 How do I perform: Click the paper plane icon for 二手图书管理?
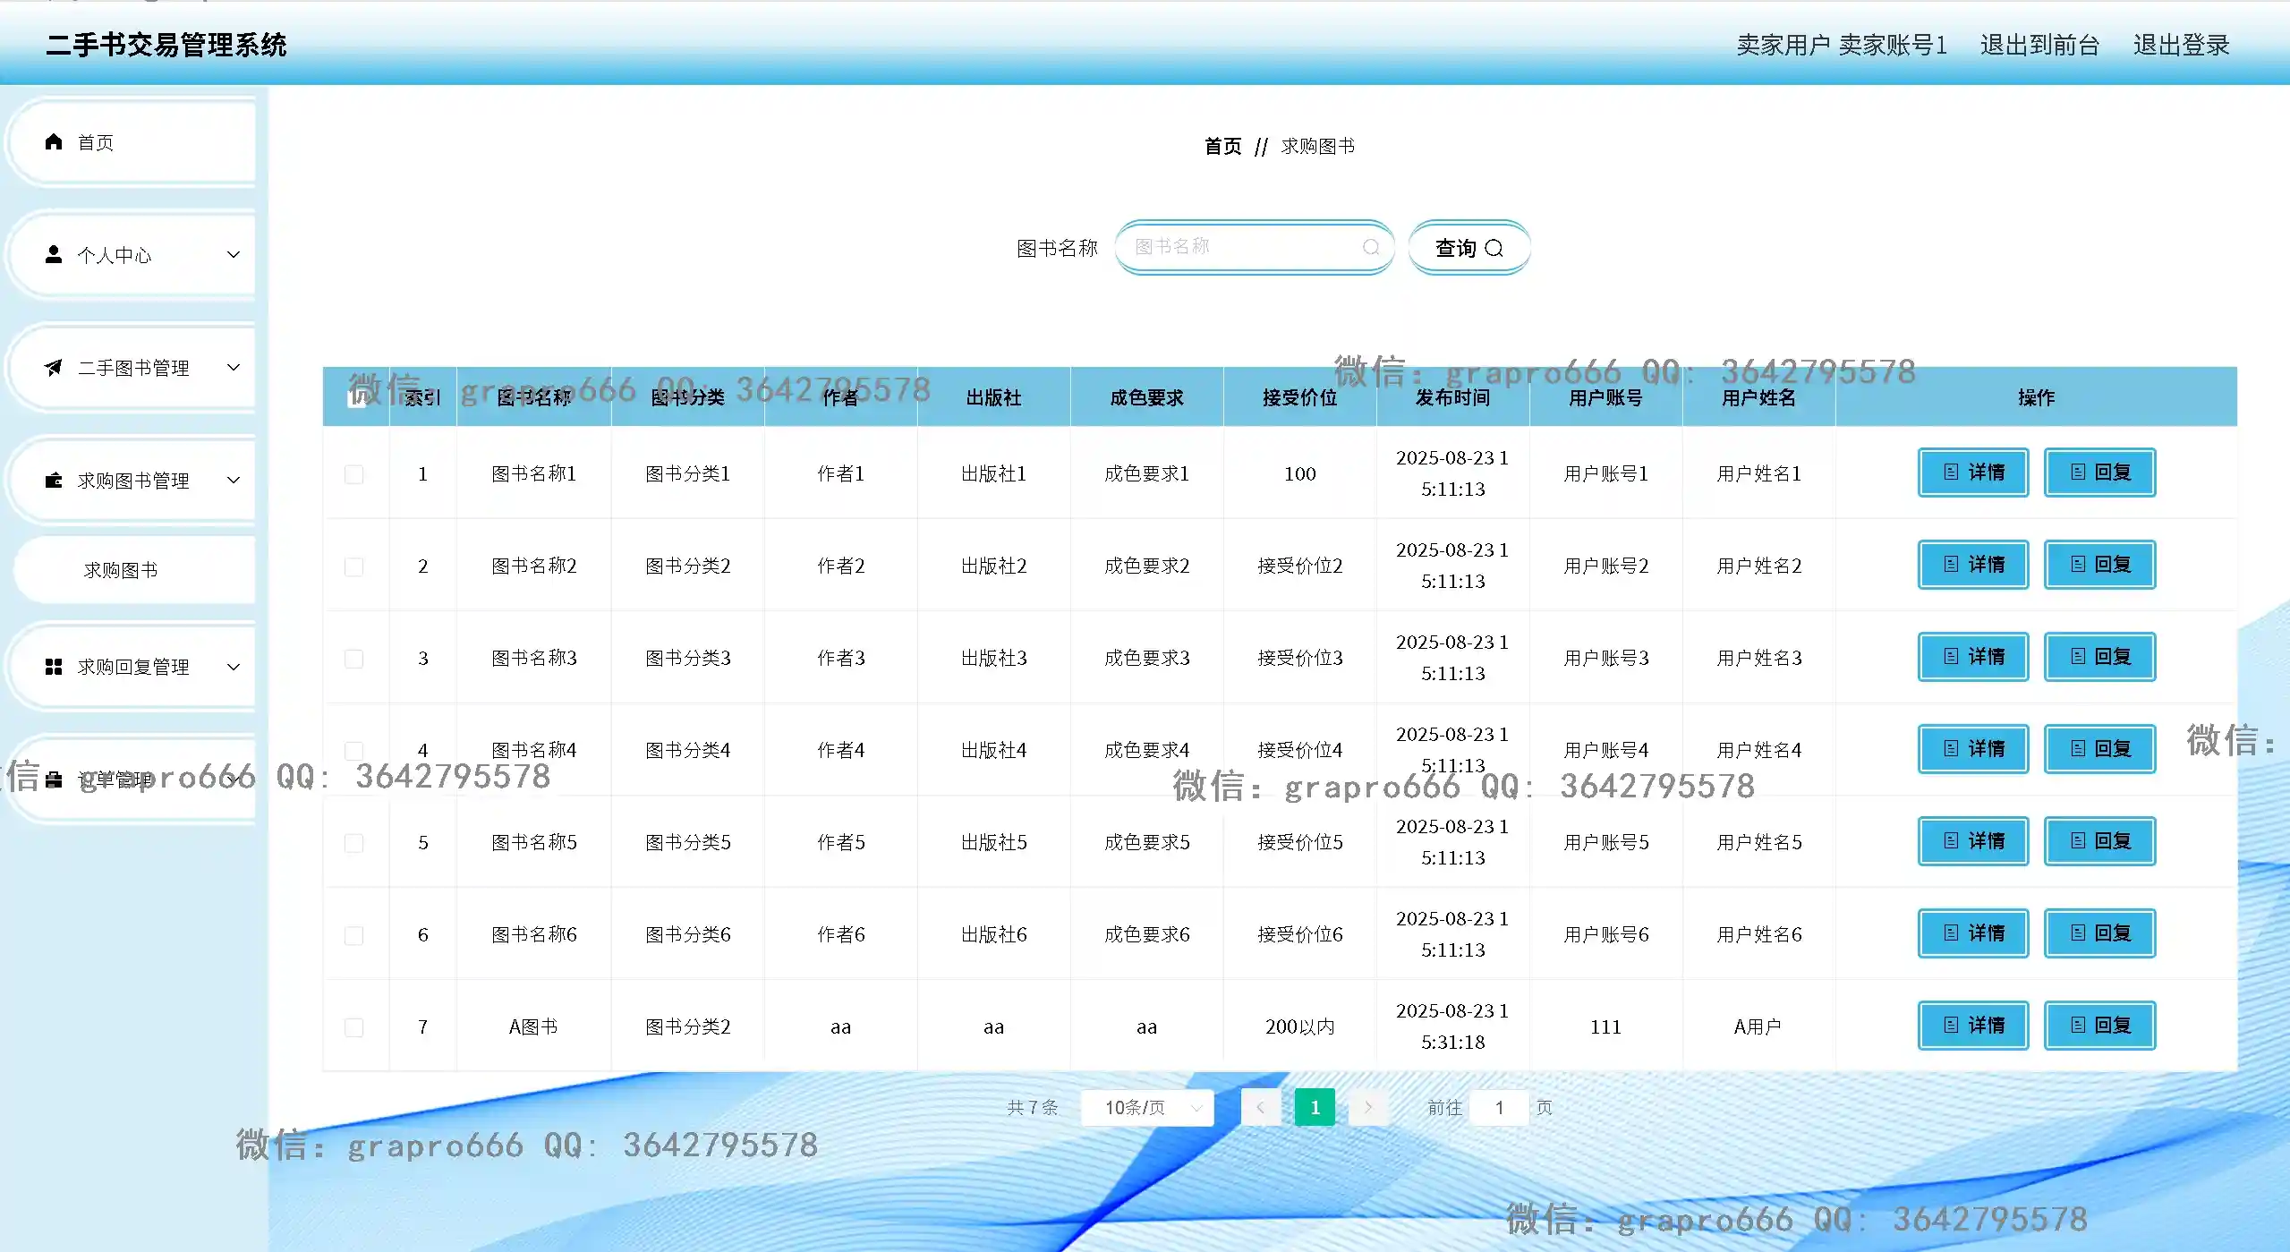point(54,368)
